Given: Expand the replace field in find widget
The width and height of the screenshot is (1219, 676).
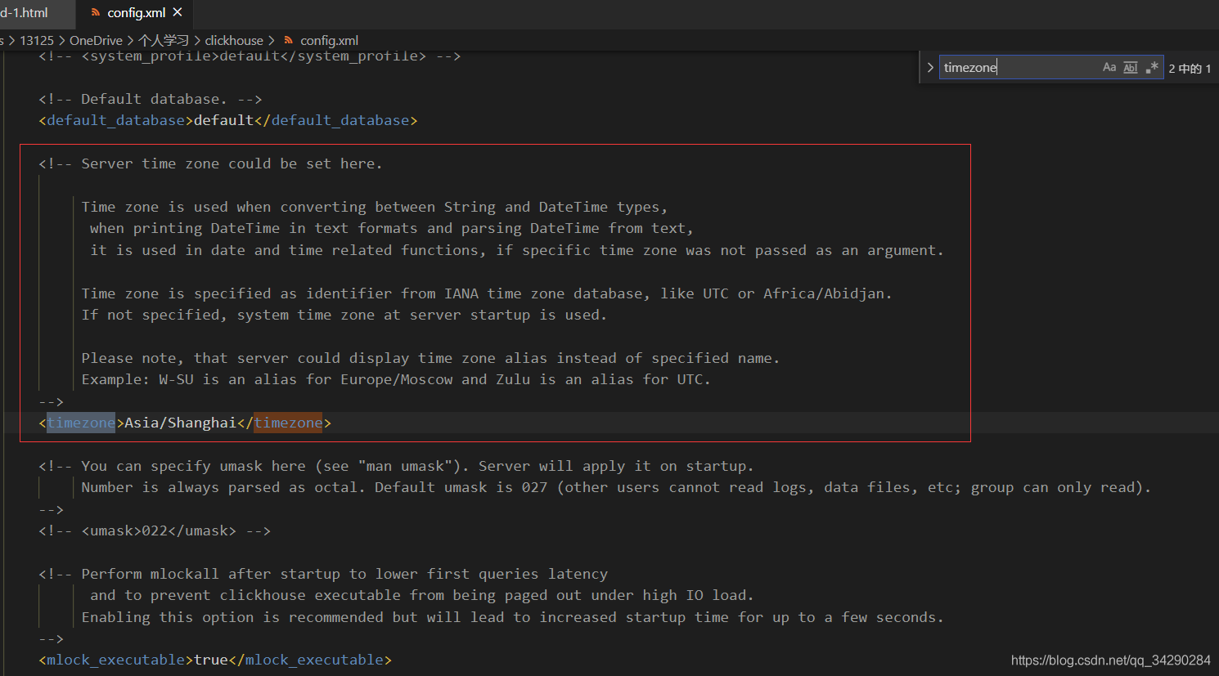Looking at the screenshot, I should point(930,67).
